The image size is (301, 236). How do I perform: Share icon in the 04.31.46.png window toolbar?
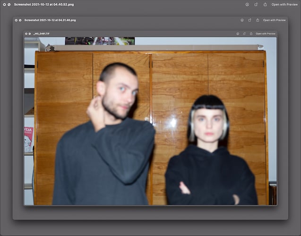tap(257, 20)
